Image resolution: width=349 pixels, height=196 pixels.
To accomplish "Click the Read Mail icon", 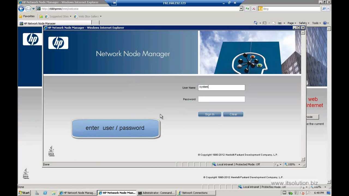I will (x=274, y=23).
